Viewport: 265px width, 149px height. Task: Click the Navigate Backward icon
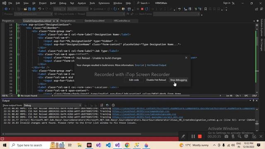(6, 9)
